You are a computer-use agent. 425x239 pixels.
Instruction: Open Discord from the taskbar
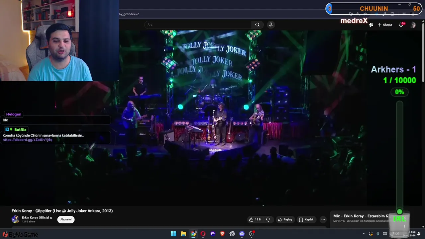coord(242,234)
